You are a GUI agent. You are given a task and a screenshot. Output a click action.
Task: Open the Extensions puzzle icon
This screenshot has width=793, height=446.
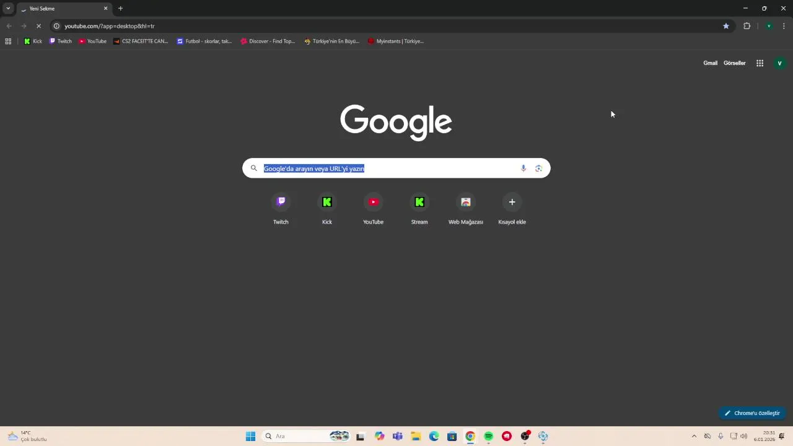pos(747,26)
